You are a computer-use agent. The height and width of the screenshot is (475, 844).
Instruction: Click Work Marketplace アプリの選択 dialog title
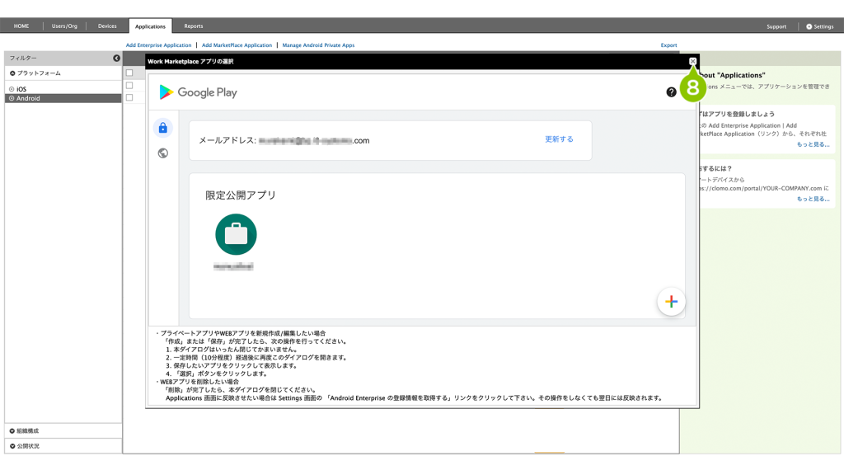190,61
